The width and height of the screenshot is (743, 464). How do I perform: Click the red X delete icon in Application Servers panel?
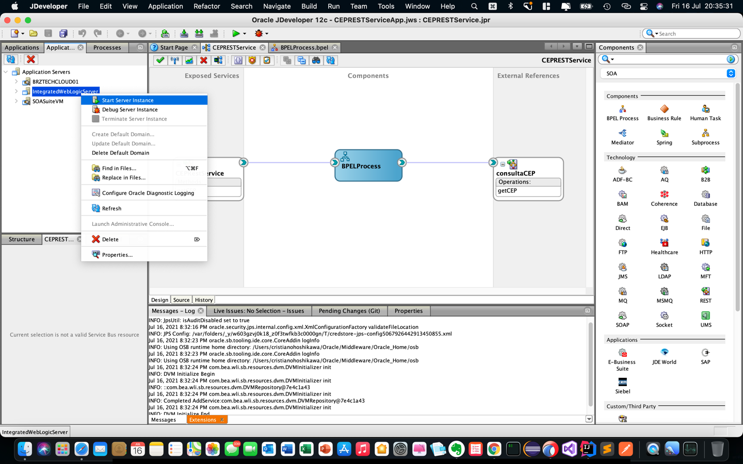(31, 59)
